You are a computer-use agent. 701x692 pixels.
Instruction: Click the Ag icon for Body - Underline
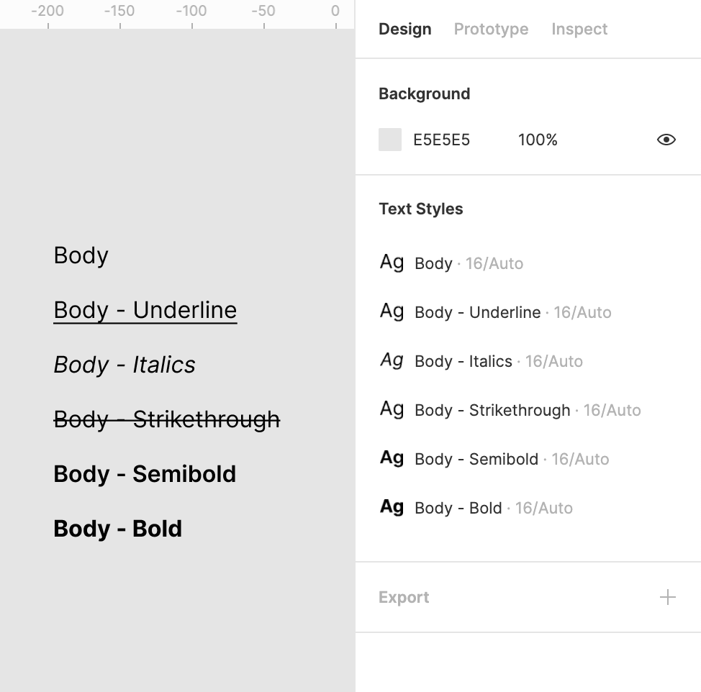tap(392, 311)
